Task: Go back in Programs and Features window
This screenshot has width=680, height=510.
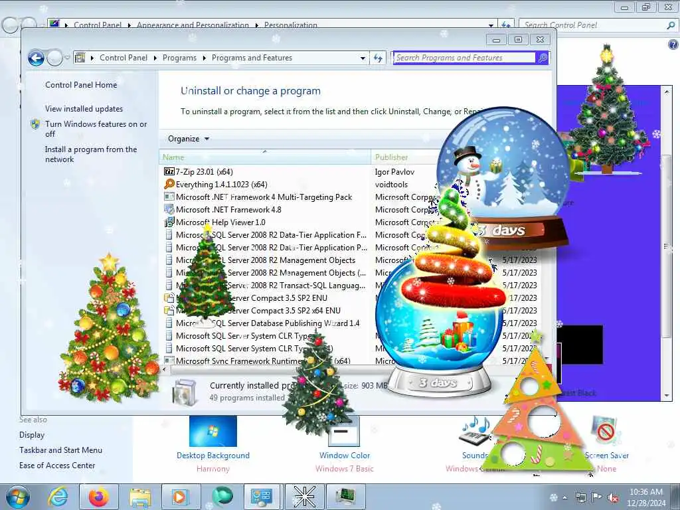Action: click(36, 58)
